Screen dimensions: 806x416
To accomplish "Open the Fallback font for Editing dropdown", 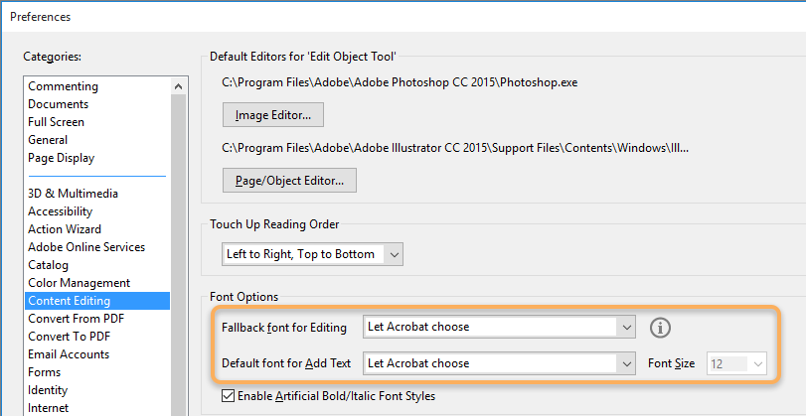I will 500,327.
